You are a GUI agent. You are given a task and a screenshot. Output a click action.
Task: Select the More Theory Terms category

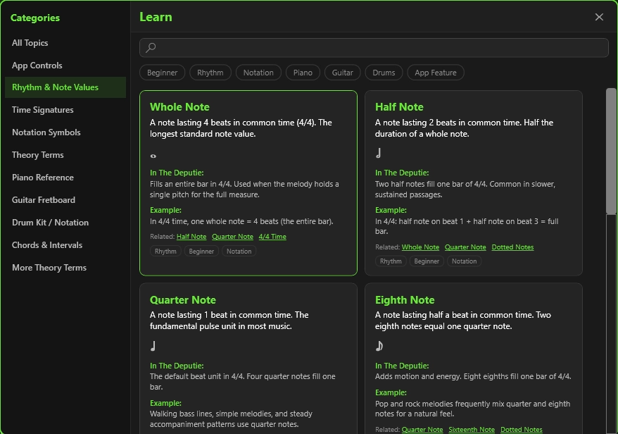(x=65, y=267)
